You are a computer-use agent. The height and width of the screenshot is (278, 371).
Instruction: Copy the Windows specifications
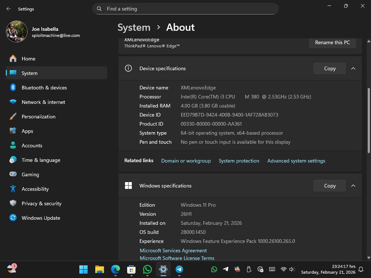pos(330,186)
